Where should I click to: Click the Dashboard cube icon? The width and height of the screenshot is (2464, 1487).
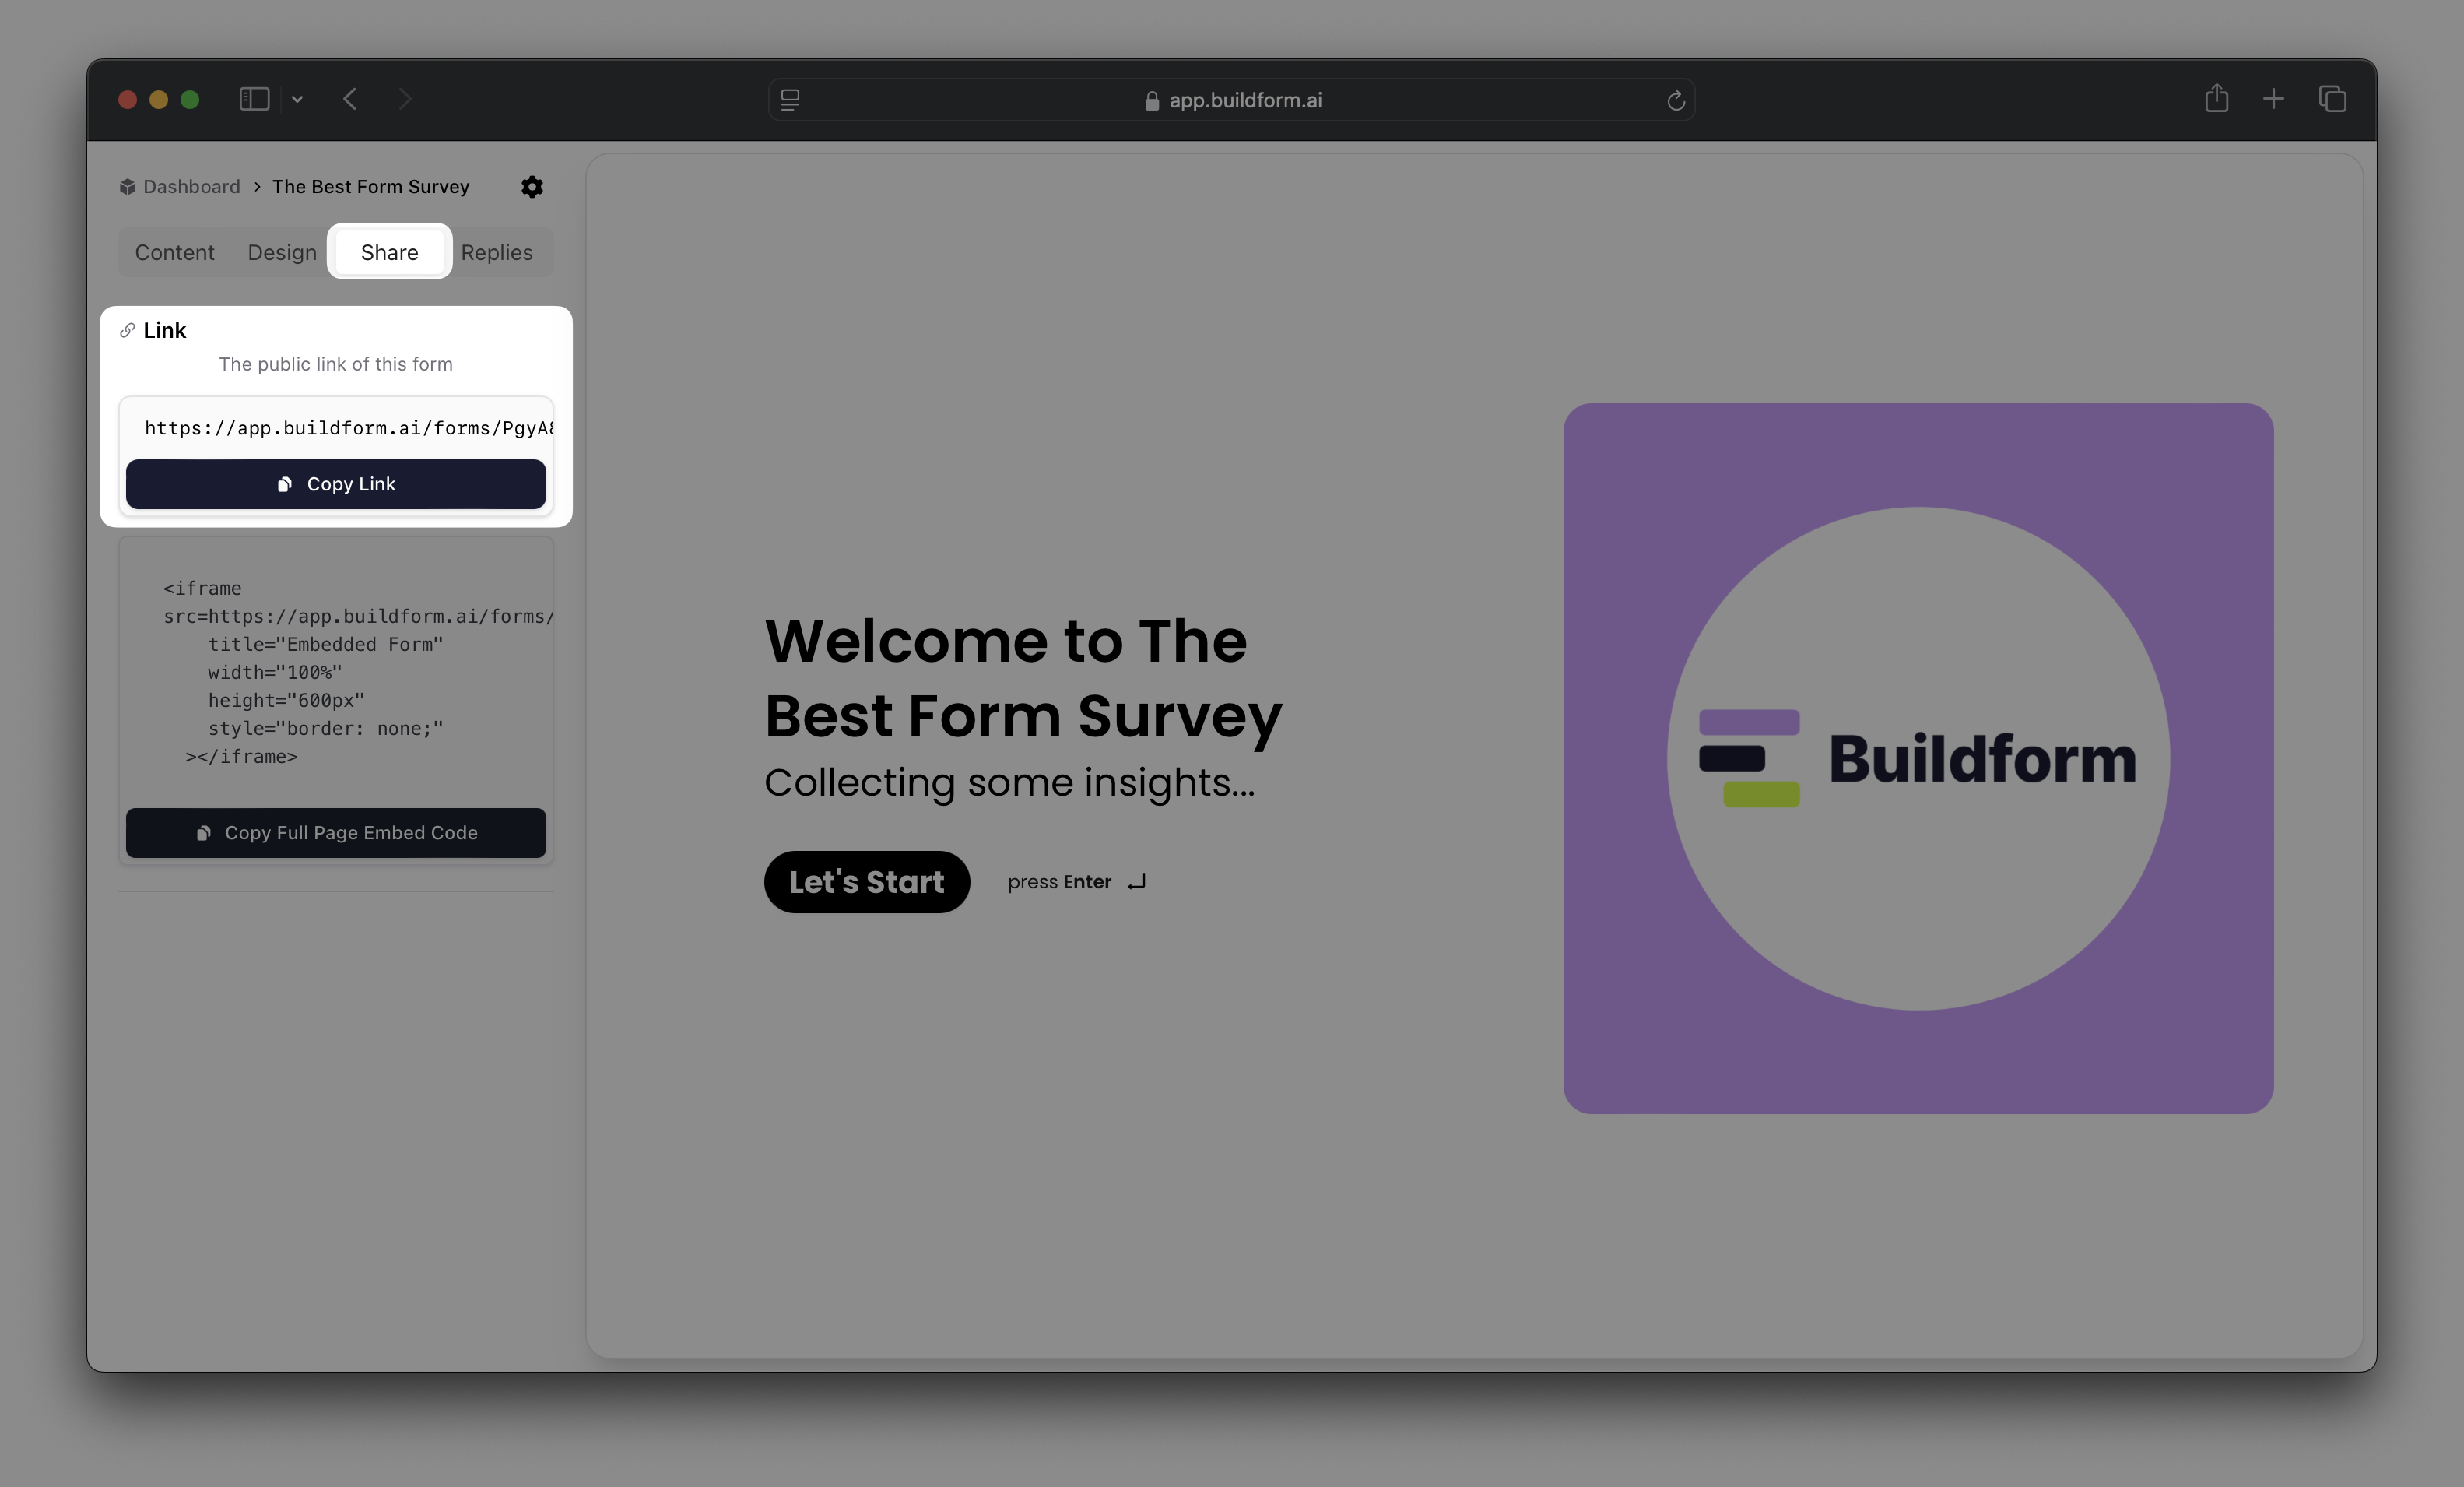(127, 187)
